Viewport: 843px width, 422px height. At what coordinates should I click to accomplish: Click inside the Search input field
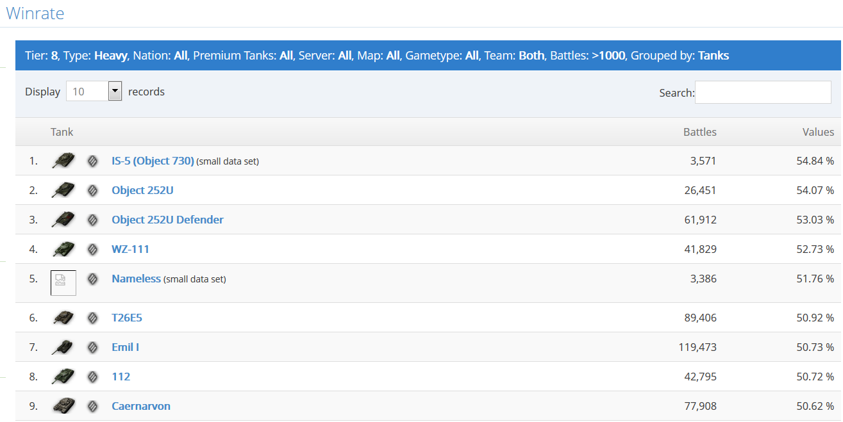tap(763, 92)
